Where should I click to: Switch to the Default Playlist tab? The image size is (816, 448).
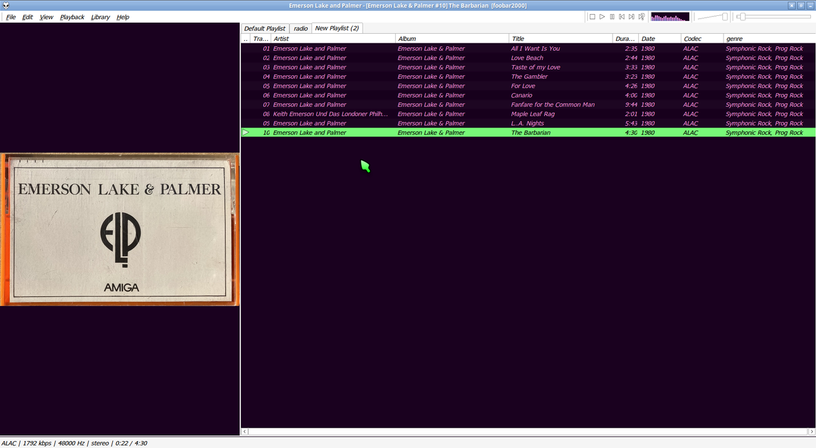point(265,29)
